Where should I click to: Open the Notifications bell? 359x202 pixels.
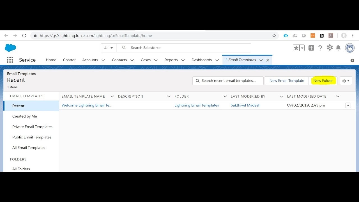(338, 48)
